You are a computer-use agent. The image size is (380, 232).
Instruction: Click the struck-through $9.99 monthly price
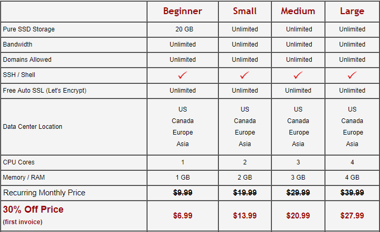point(183,193)
